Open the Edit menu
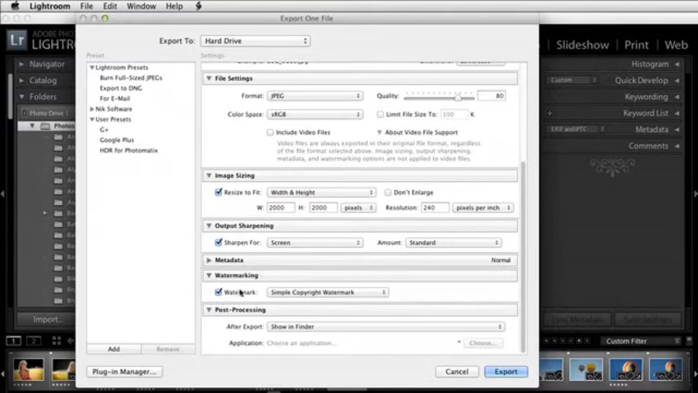 tap(111, 6)
